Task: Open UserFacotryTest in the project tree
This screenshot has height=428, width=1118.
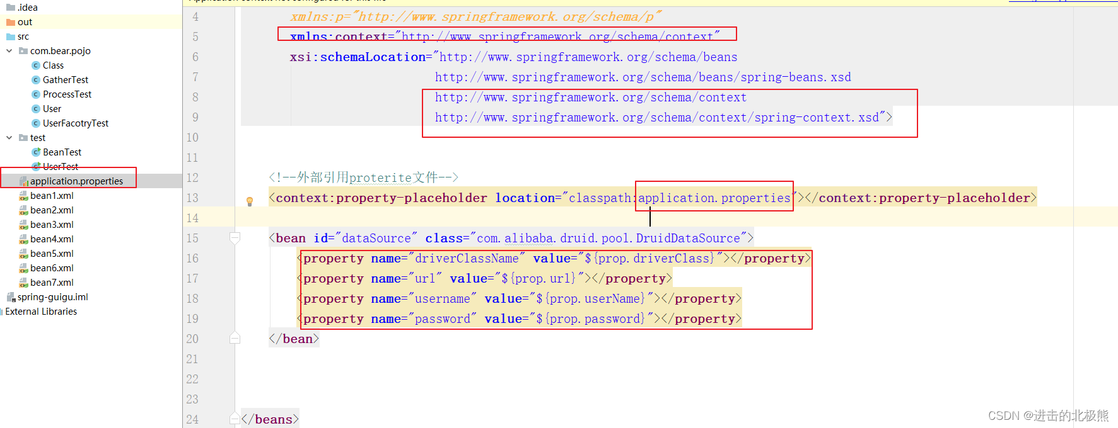Action: click(76, 123)
